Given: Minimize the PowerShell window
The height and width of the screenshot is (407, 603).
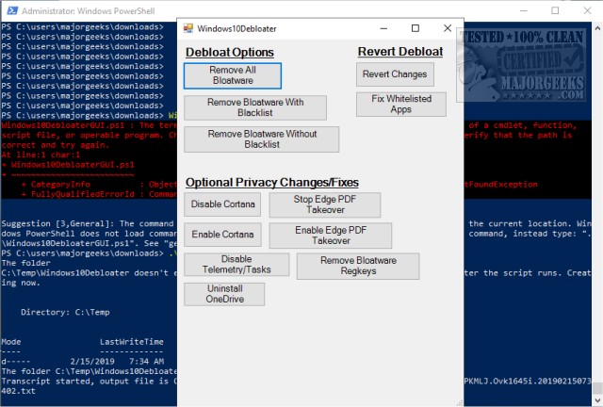Looking at the screenshot, I should point(524,10).
